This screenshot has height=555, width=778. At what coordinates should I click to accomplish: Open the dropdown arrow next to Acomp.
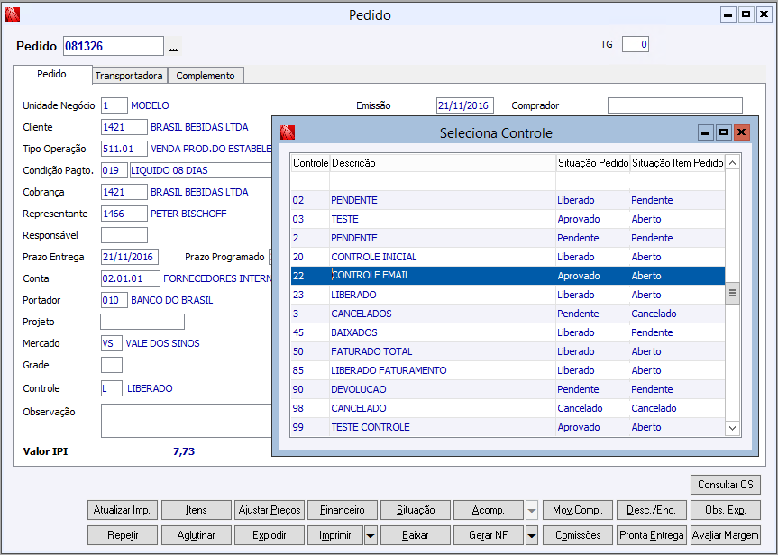click(532, 510)
